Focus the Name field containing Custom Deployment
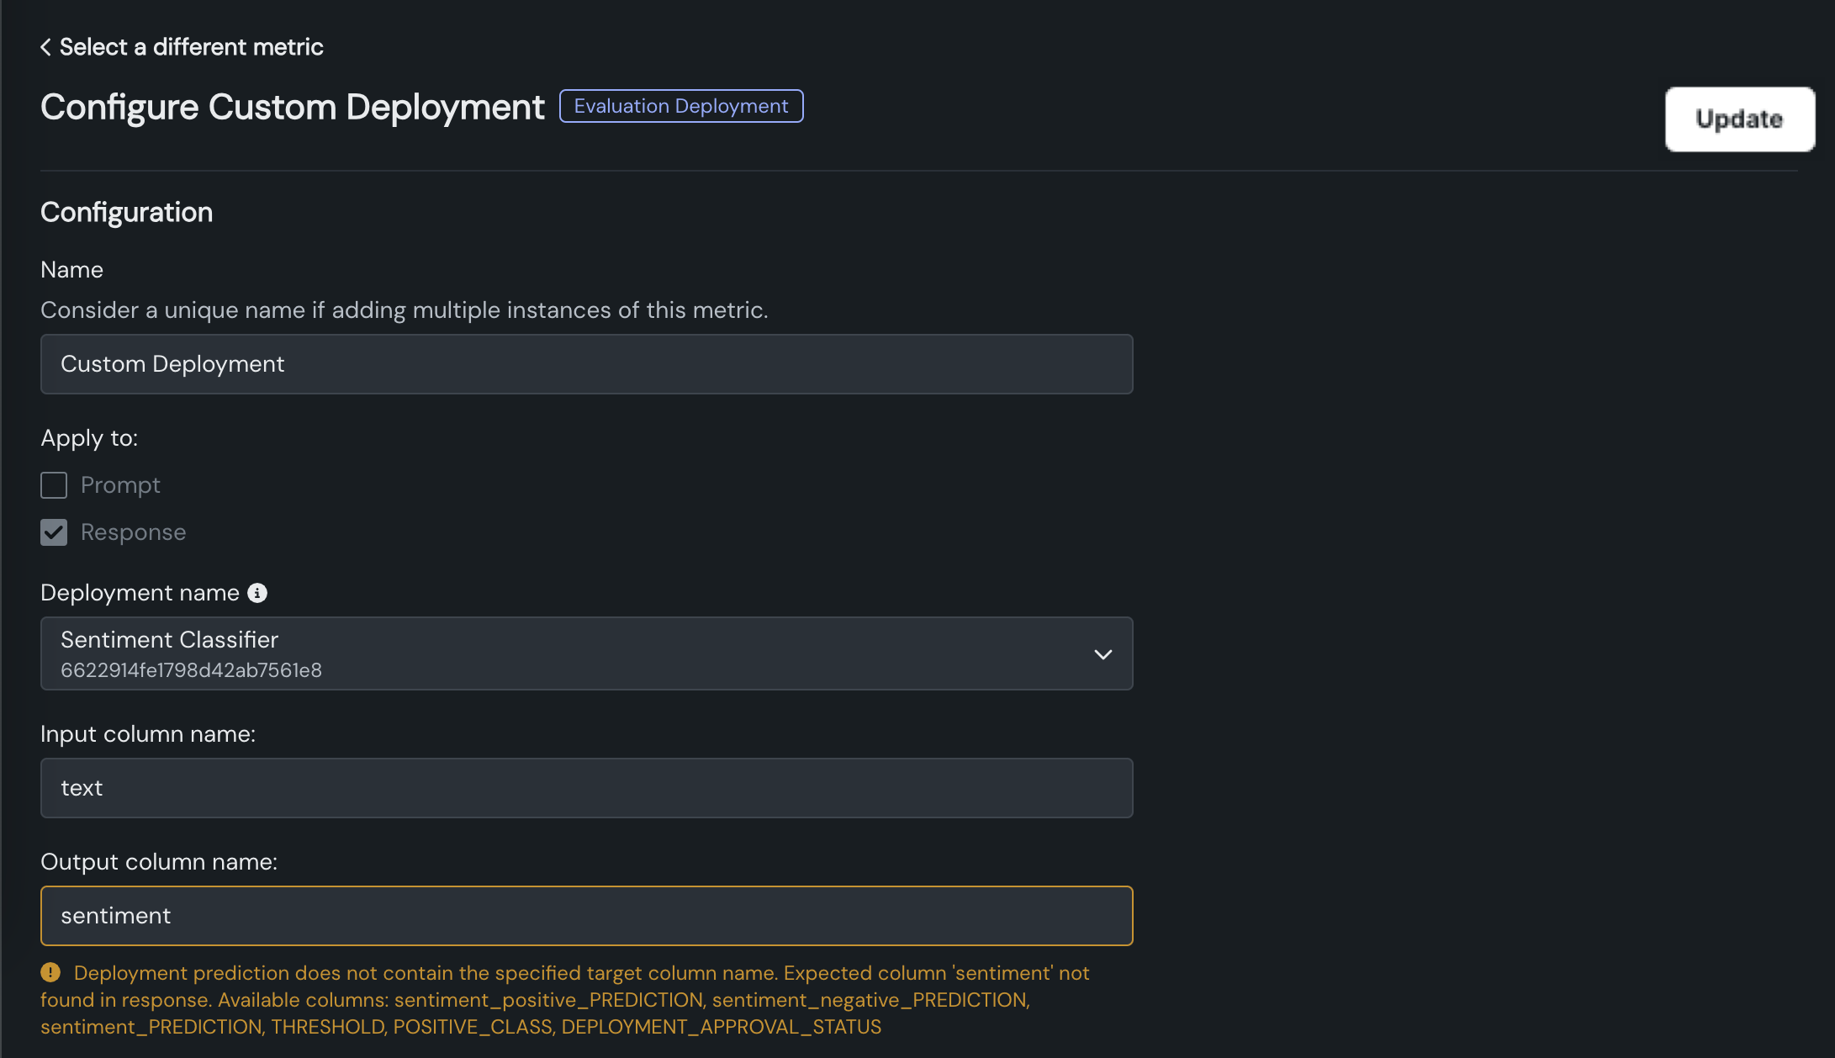1835x1058 pixels. click(586, 364)
